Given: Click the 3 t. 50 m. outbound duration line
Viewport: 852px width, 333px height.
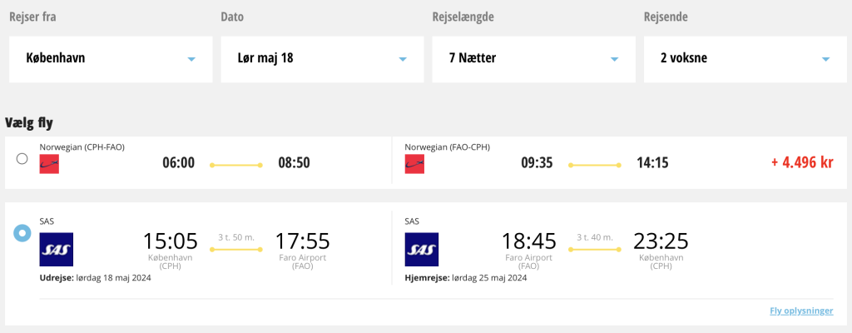Looking at the screenshot, I should 236,250.
